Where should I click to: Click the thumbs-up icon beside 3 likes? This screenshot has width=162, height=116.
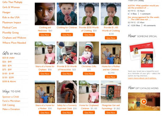(129, 14)
